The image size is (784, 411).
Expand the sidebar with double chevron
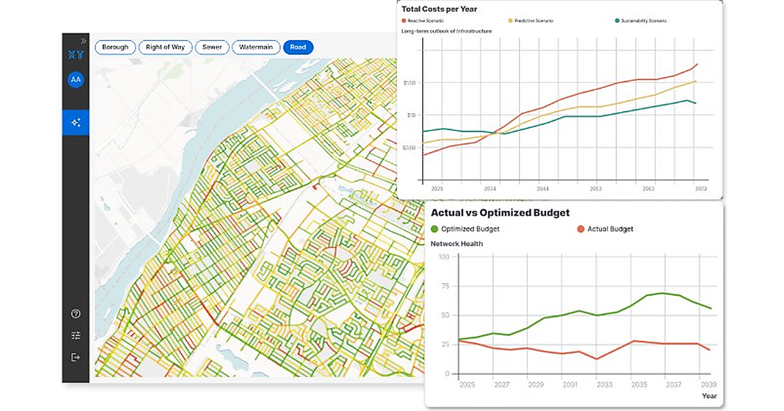click(x=84, y=40)
